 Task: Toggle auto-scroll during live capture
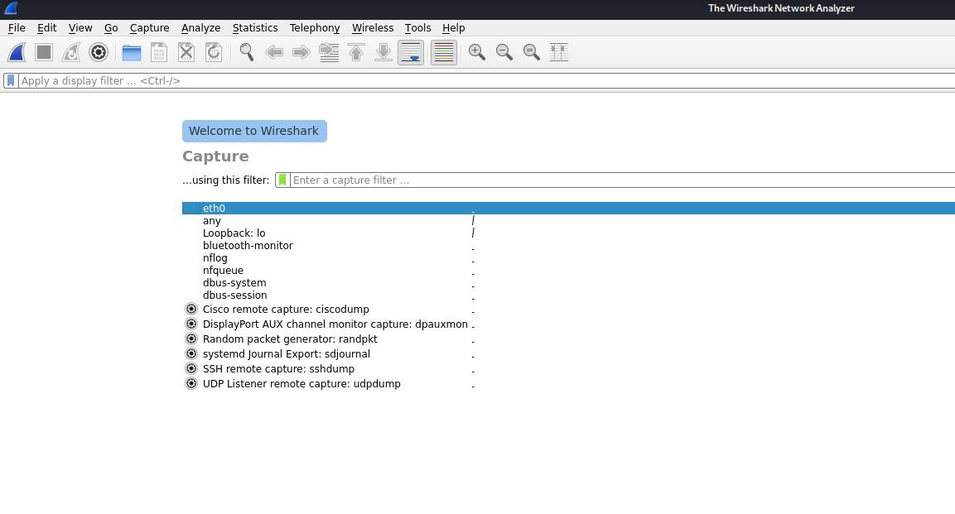(x=411, y=52)
